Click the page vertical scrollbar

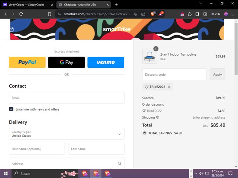pyautogui.click(x=236, y=49)
